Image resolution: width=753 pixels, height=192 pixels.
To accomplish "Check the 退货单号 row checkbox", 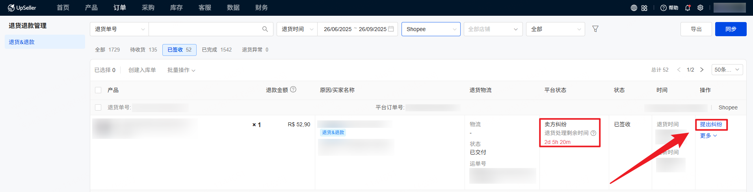I will 98,107.
